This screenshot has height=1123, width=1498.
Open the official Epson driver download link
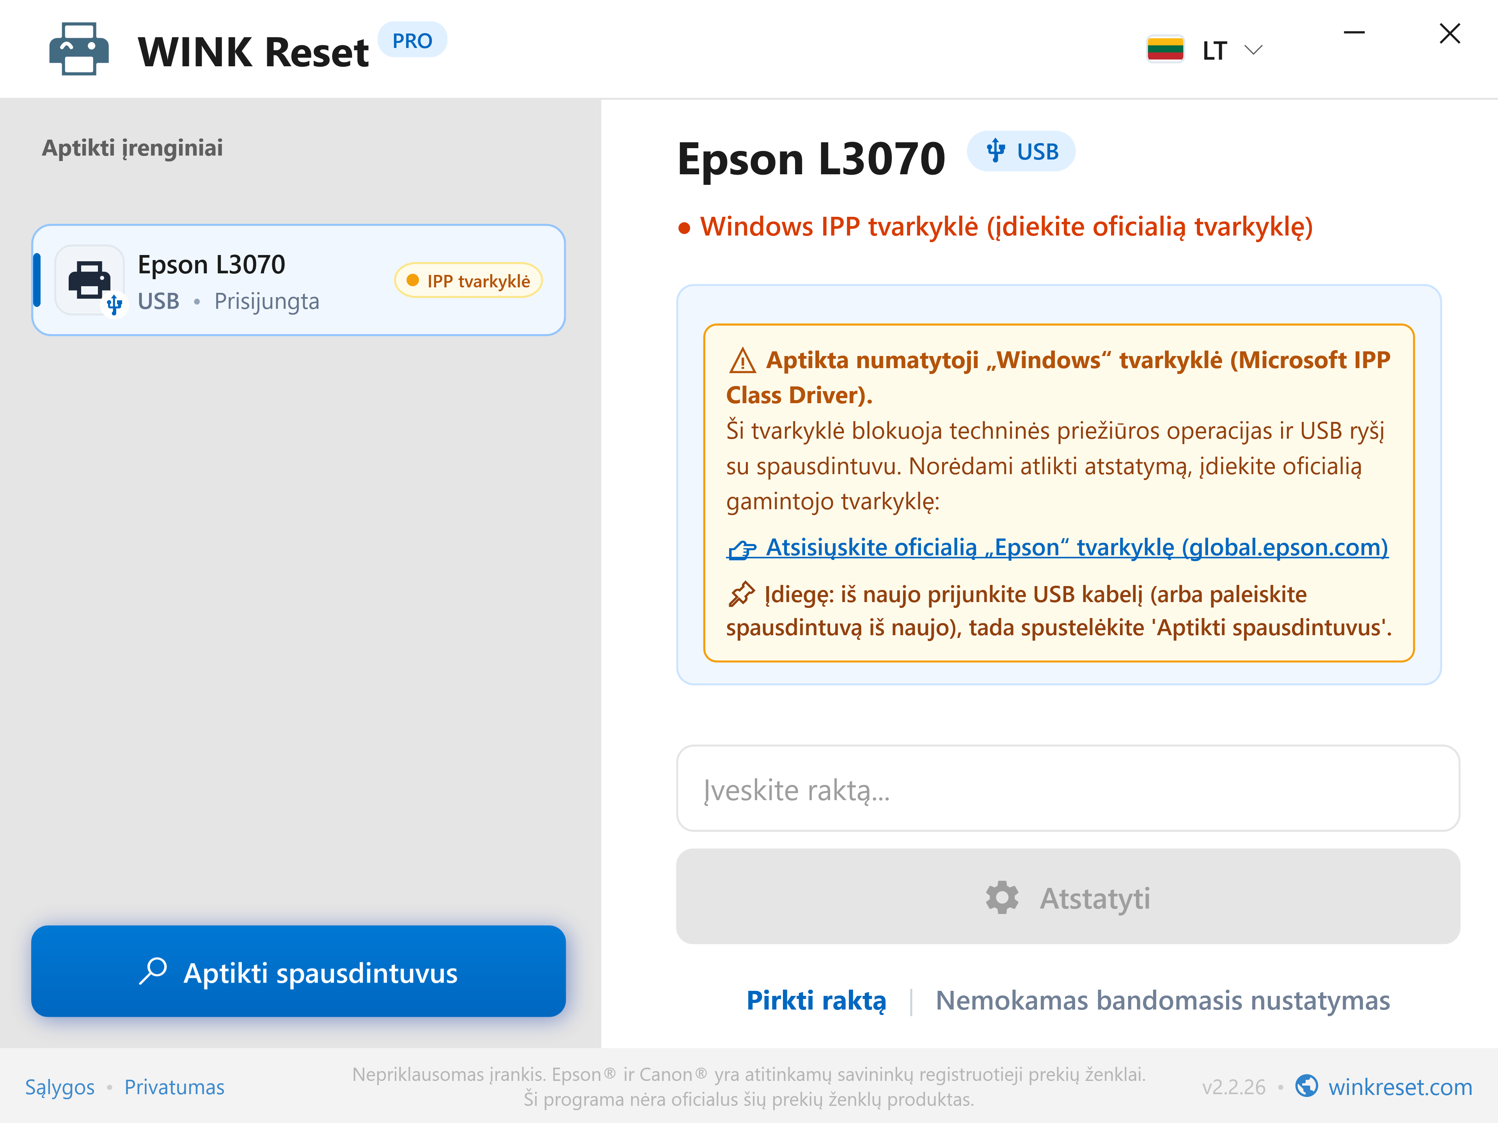pos(1057,547)
